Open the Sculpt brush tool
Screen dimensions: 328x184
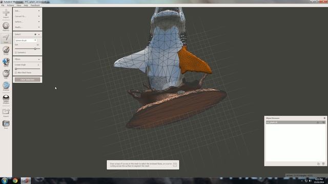pos(6,50)
